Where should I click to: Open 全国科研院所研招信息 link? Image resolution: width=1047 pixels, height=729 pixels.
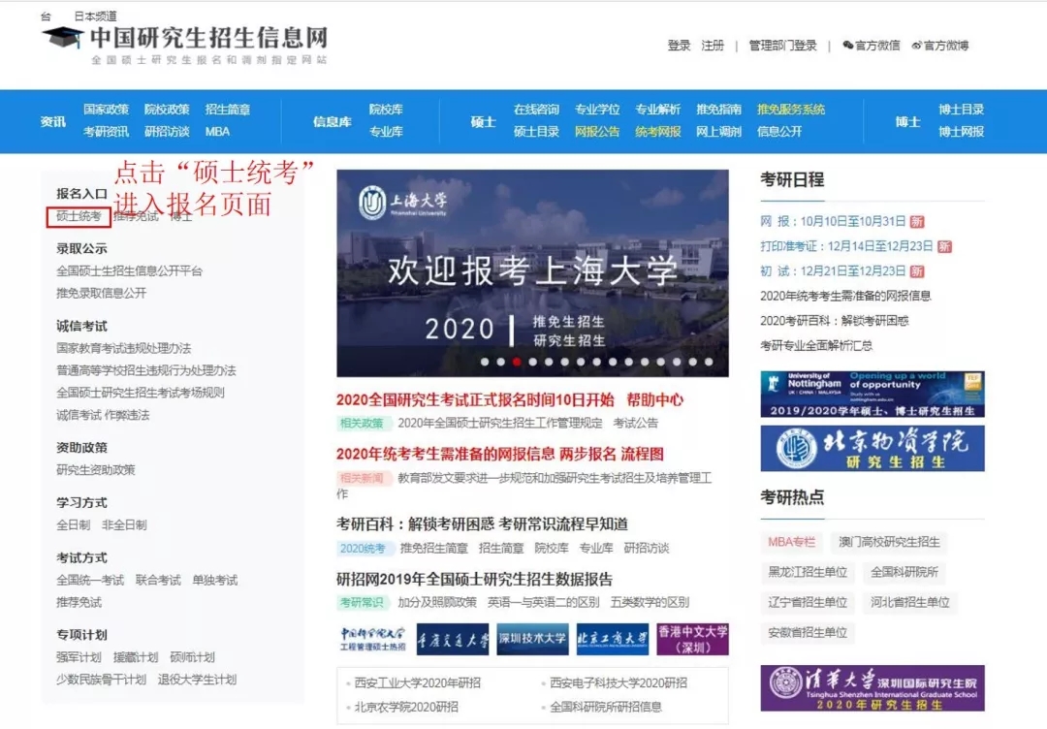tap(606, 707)
